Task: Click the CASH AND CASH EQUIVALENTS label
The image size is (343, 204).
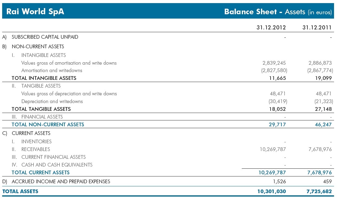Action: [57, 165]
